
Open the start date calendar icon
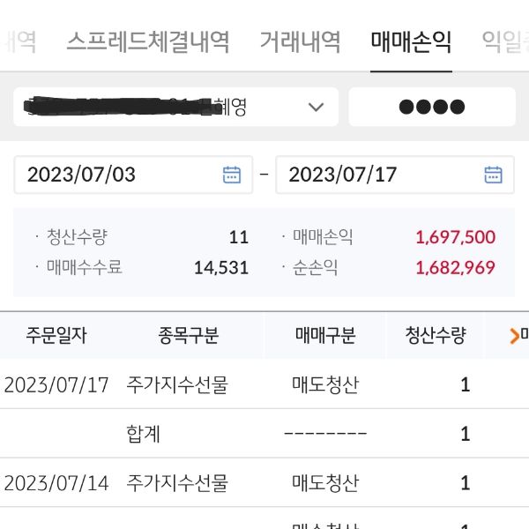click(x=232, y=175)
